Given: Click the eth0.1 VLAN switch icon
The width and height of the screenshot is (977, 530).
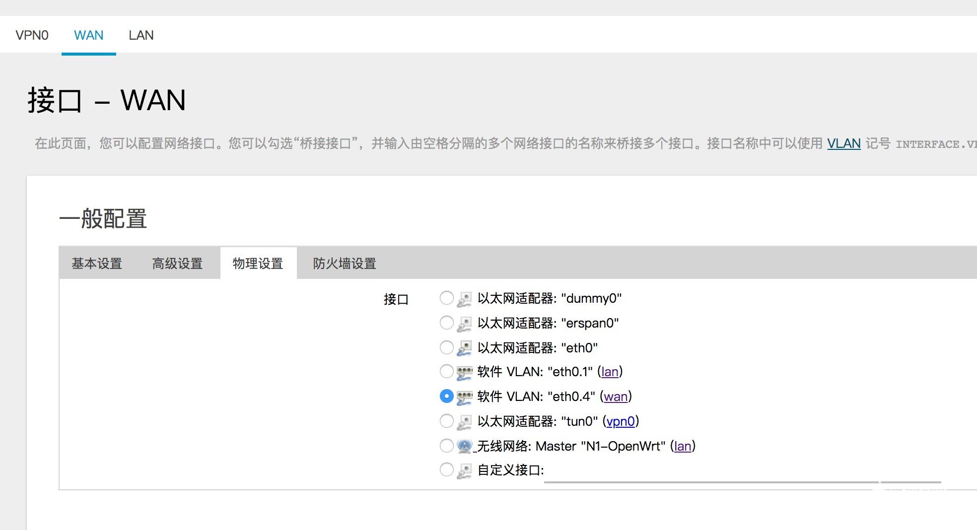Looking at the screenshot, I should (464, 373).
